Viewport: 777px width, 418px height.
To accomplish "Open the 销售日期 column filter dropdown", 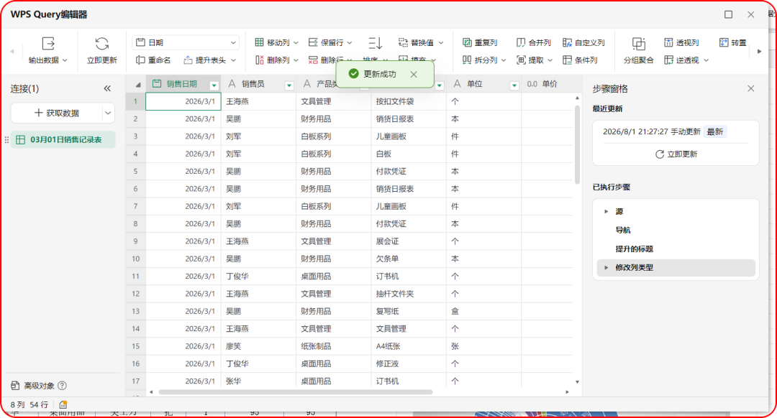I will point(214,85).
